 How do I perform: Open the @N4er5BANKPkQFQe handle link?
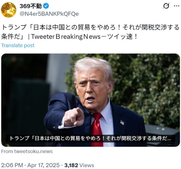click(49, 14)
